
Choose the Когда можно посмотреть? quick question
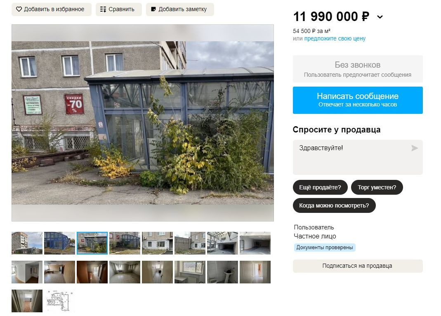pyautogui.click(x=334, y=205)
